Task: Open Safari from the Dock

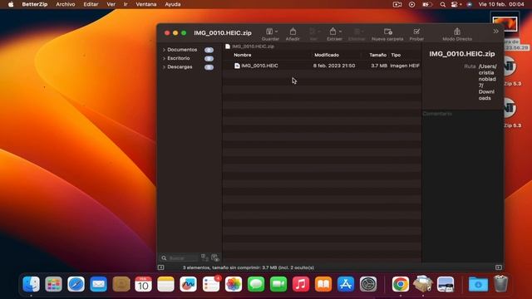Action: [x=76, y=284]
